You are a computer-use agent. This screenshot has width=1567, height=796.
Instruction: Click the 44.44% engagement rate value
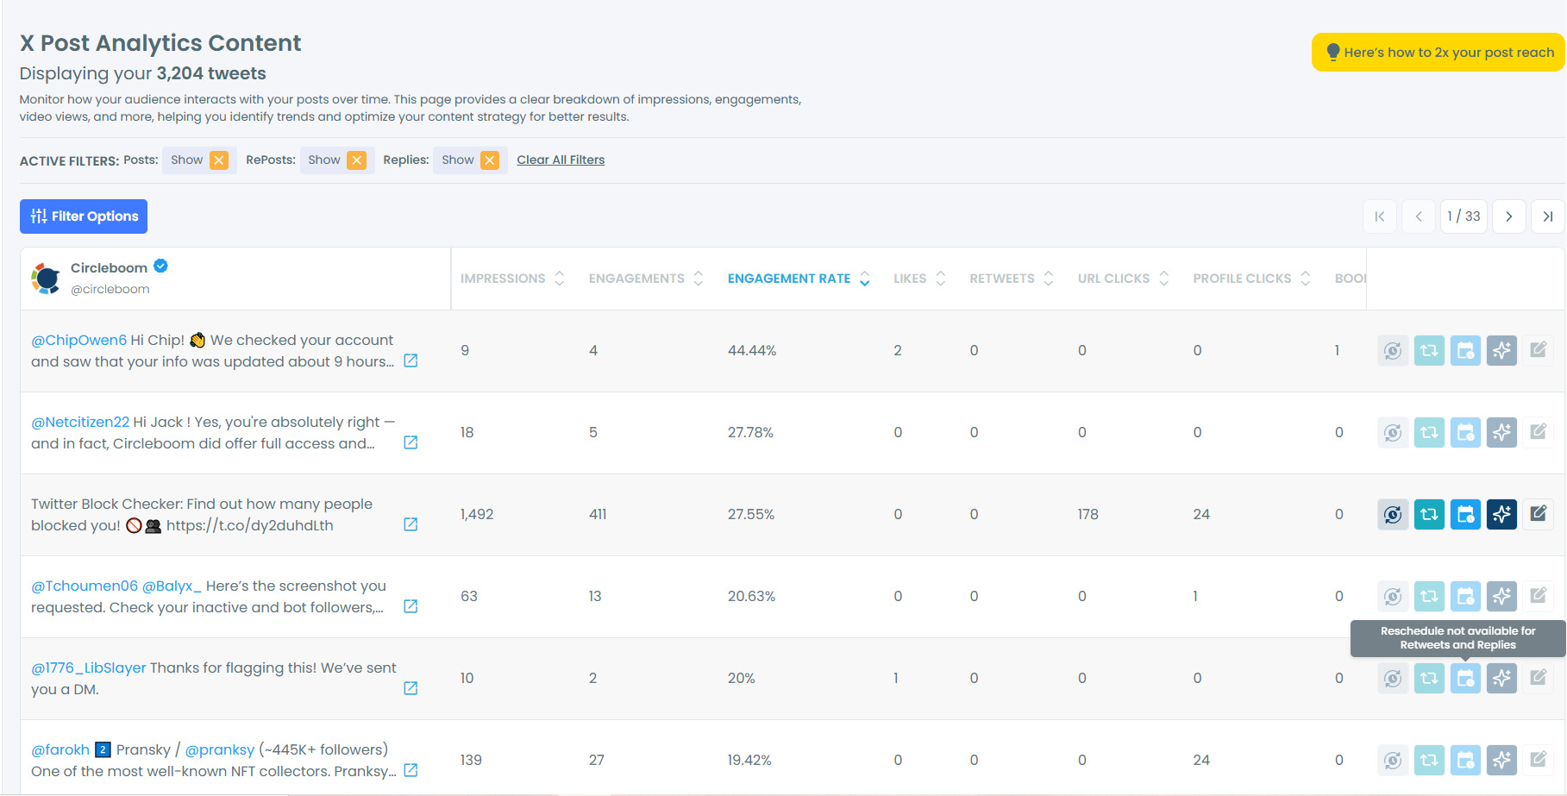point(752,350)
